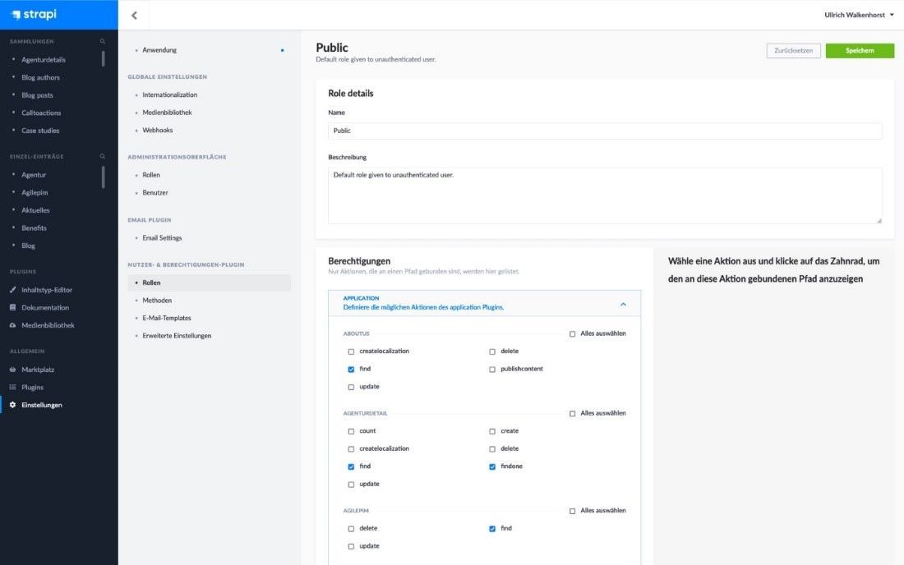
Task: Open the Inhaltstyp-Editor from the sidebar
Action: click(48, 289)
